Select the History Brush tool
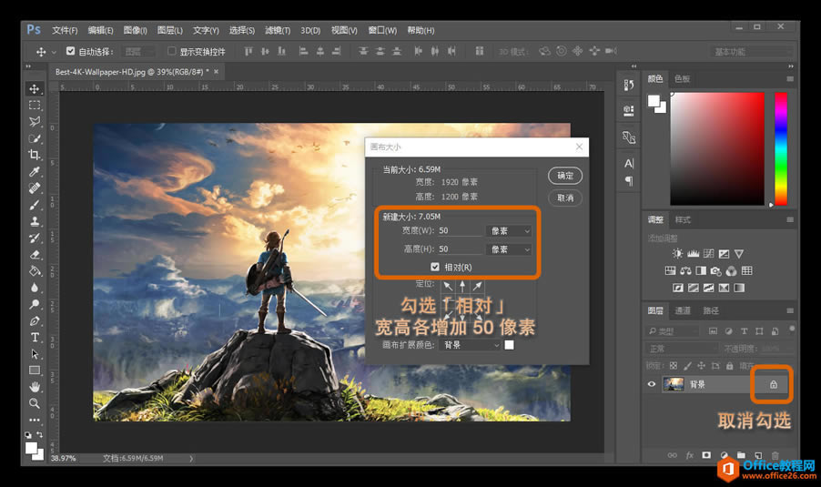Screen dimensions: 821x487 tap(35, 238)
